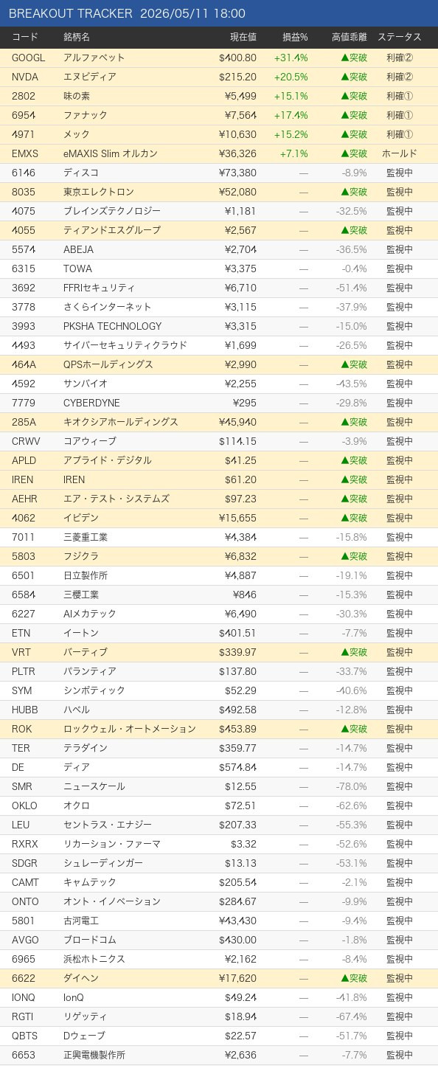Click -36.5% value for ABEJA
Image resolution: width=438 pixels, height=1074 pixels.
click(351, 249)
